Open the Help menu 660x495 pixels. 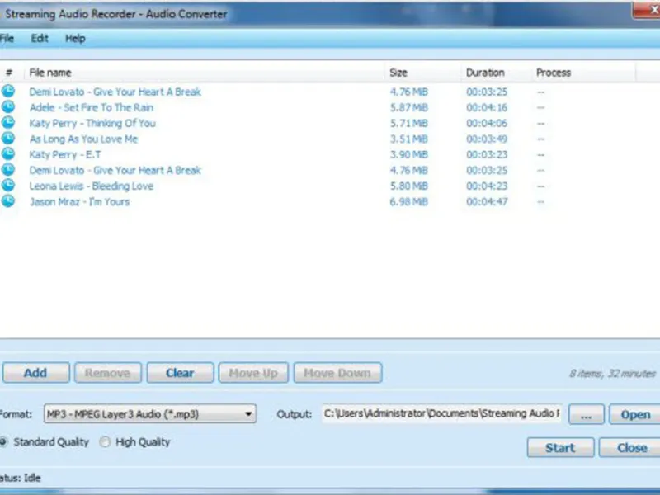(x=75, y=39)
